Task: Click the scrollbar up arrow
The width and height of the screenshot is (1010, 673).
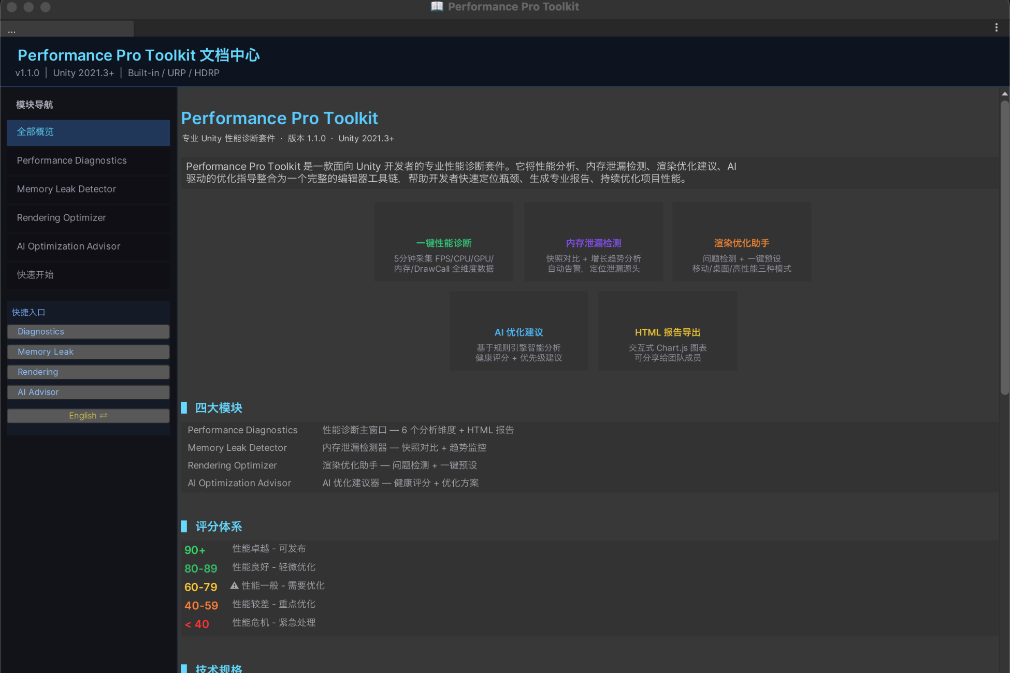Action: (1005, 94)
